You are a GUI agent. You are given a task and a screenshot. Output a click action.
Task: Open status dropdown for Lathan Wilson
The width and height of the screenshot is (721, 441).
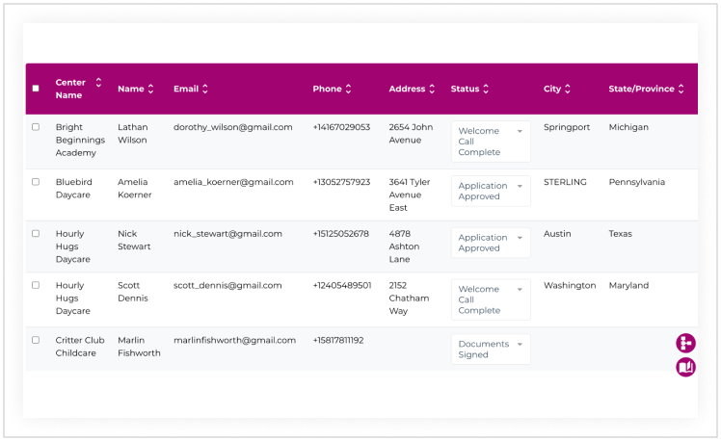491,142
